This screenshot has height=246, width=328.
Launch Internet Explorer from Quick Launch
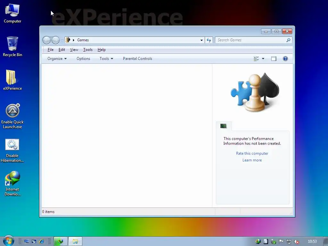pyautogui.click(x=41, y=242)
